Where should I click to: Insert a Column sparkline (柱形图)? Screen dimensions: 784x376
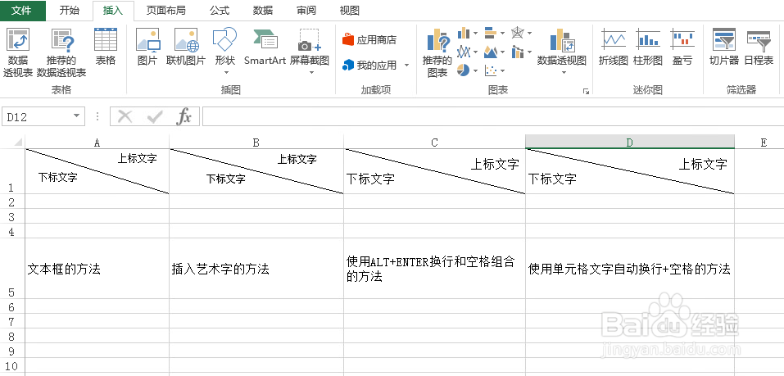648,47
